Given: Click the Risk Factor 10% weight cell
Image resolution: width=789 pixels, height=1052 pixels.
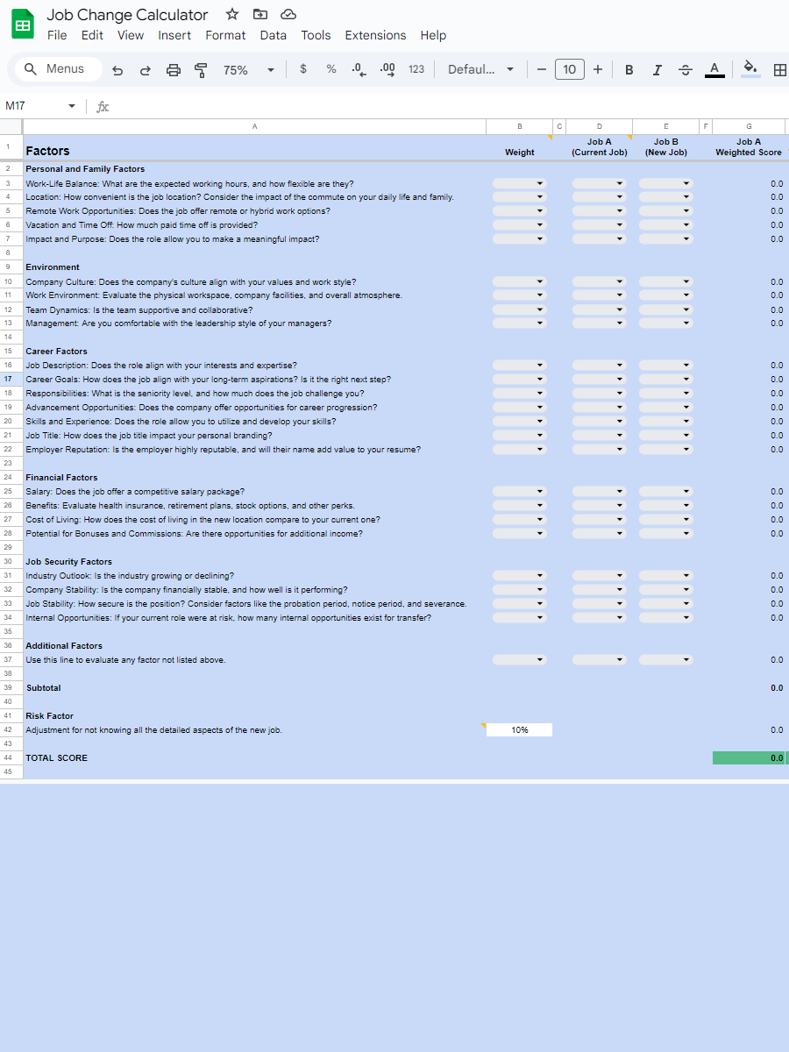Looking at the screenshot, I should click(x=519, y=730).
